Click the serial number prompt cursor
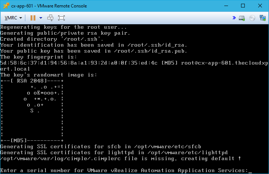The image size is (269, 174). pos(250,170)
